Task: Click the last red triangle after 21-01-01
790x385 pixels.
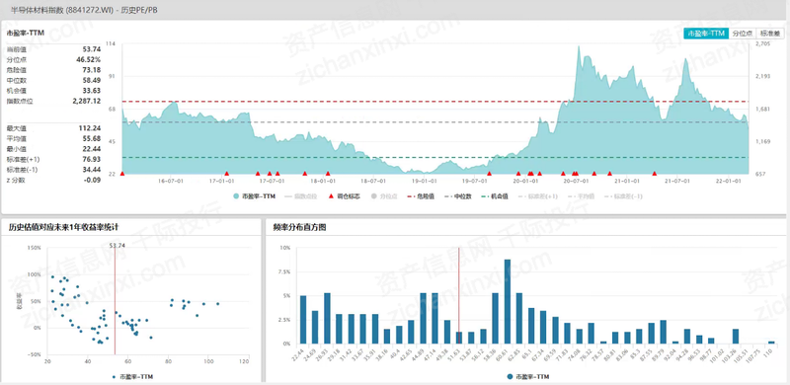Action: click(x=655, y=173)
